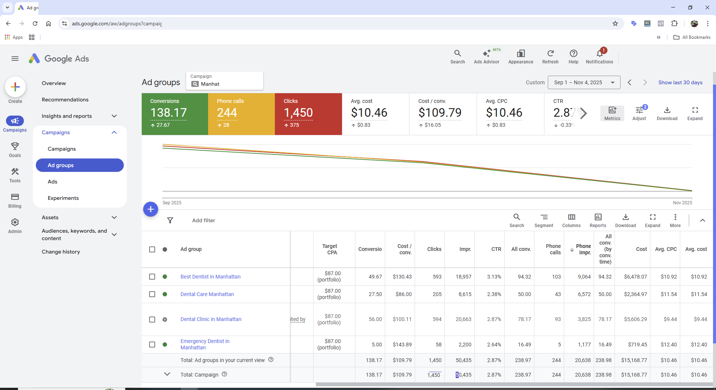This screenshot has width=716, height=390.
Task: Open the main hamburger menu
Action: click(x=15, y=59)
